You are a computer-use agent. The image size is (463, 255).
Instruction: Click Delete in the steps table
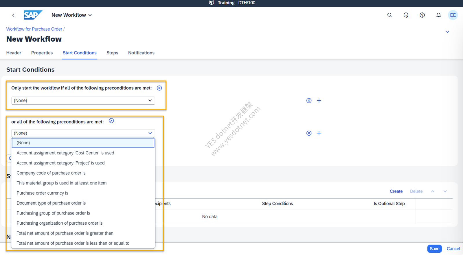click(x=416, y=191)
